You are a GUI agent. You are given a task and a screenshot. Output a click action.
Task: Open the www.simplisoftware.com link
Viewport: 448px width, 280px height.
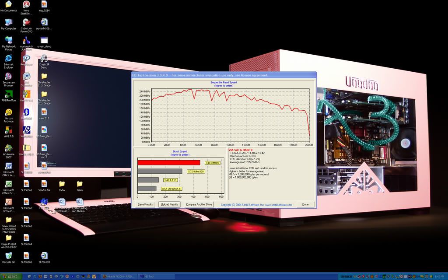[x=278, y=205]
